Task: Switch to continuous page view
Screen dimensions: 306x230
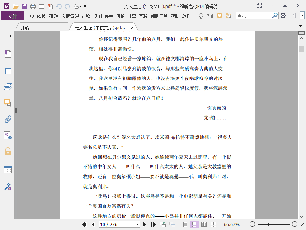Action: [194, 225]
